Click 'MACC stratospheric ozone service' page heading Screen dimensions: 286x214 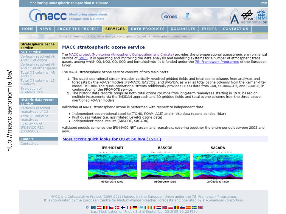pos(103,47)
